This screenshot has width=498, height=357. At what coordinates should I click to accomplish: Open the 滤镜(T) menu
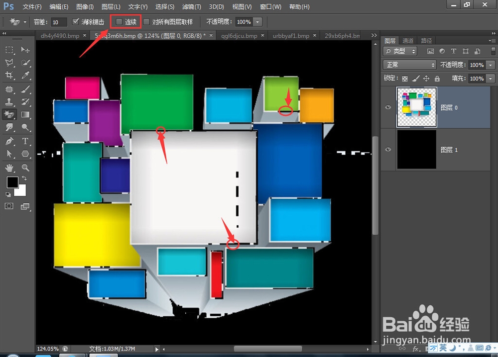(192, 6)
